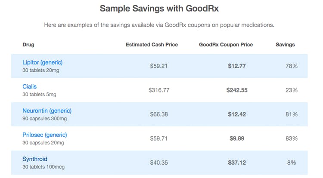Click the Savings column header
This screenshot has width=323, height=178.
285,45
